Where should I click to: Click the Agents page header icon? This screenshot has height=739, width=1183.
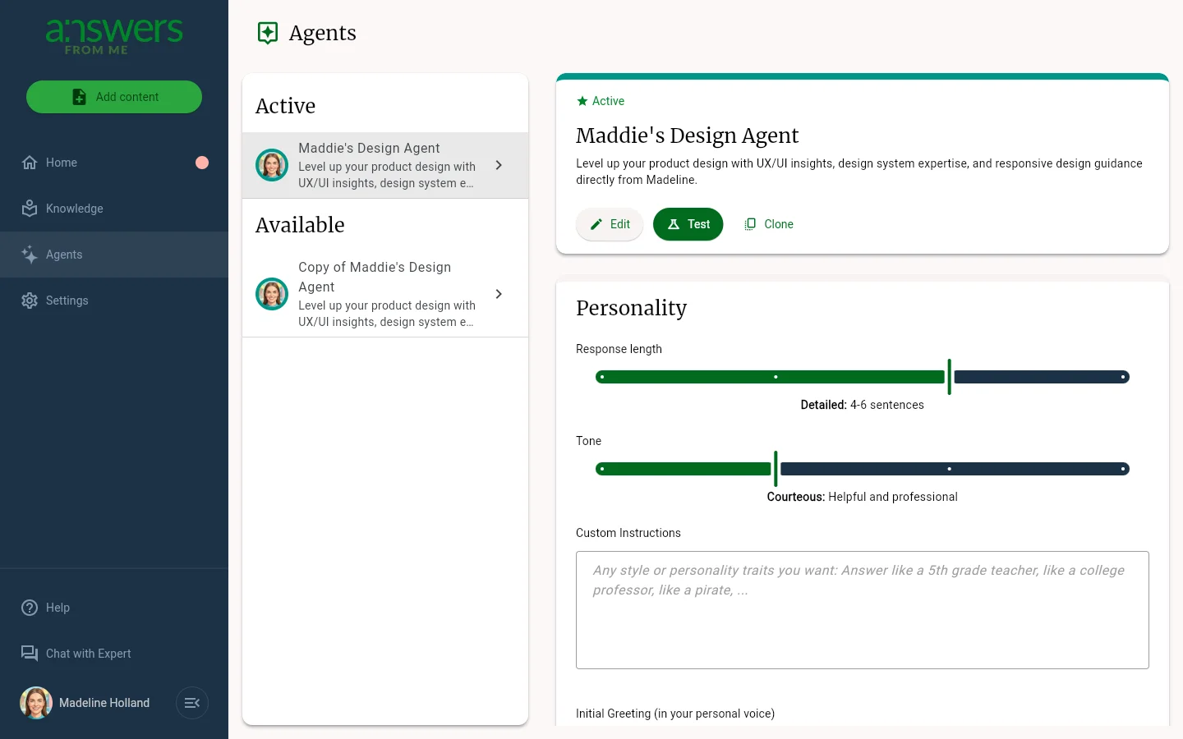point(268,33)
